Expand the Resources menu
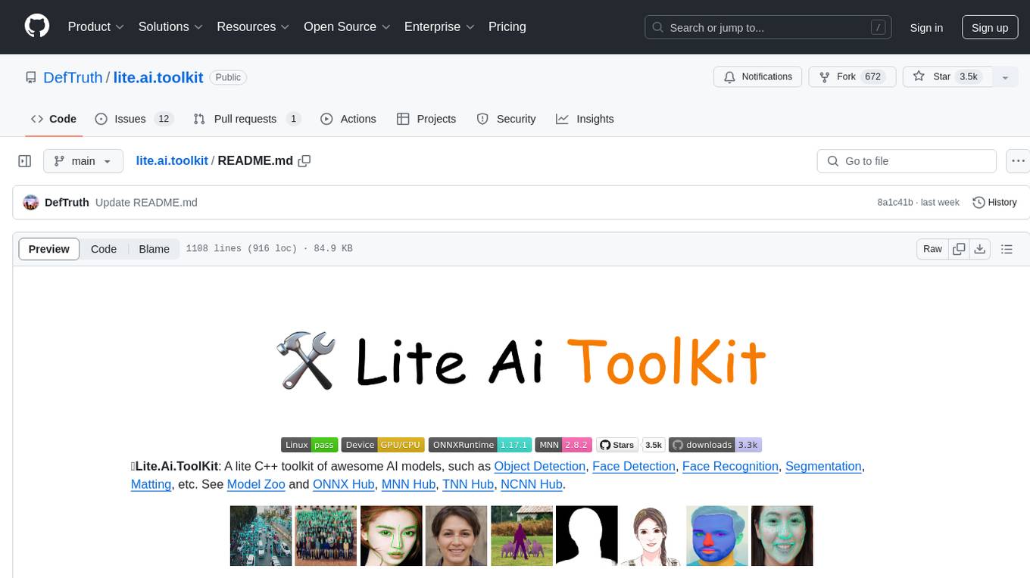1030x578 pixels. [253, 26]
